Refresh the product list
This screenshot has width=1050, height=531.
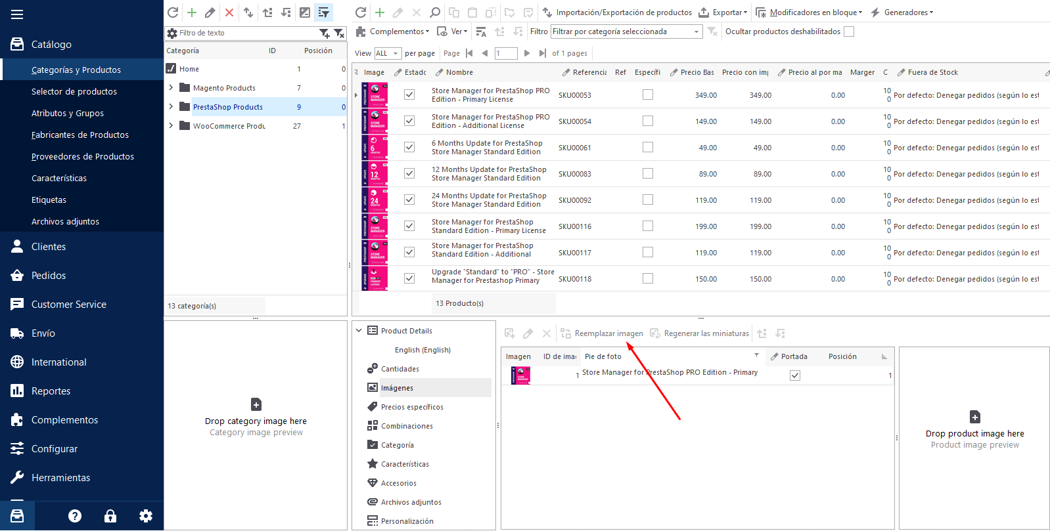(x=361, y=12)
